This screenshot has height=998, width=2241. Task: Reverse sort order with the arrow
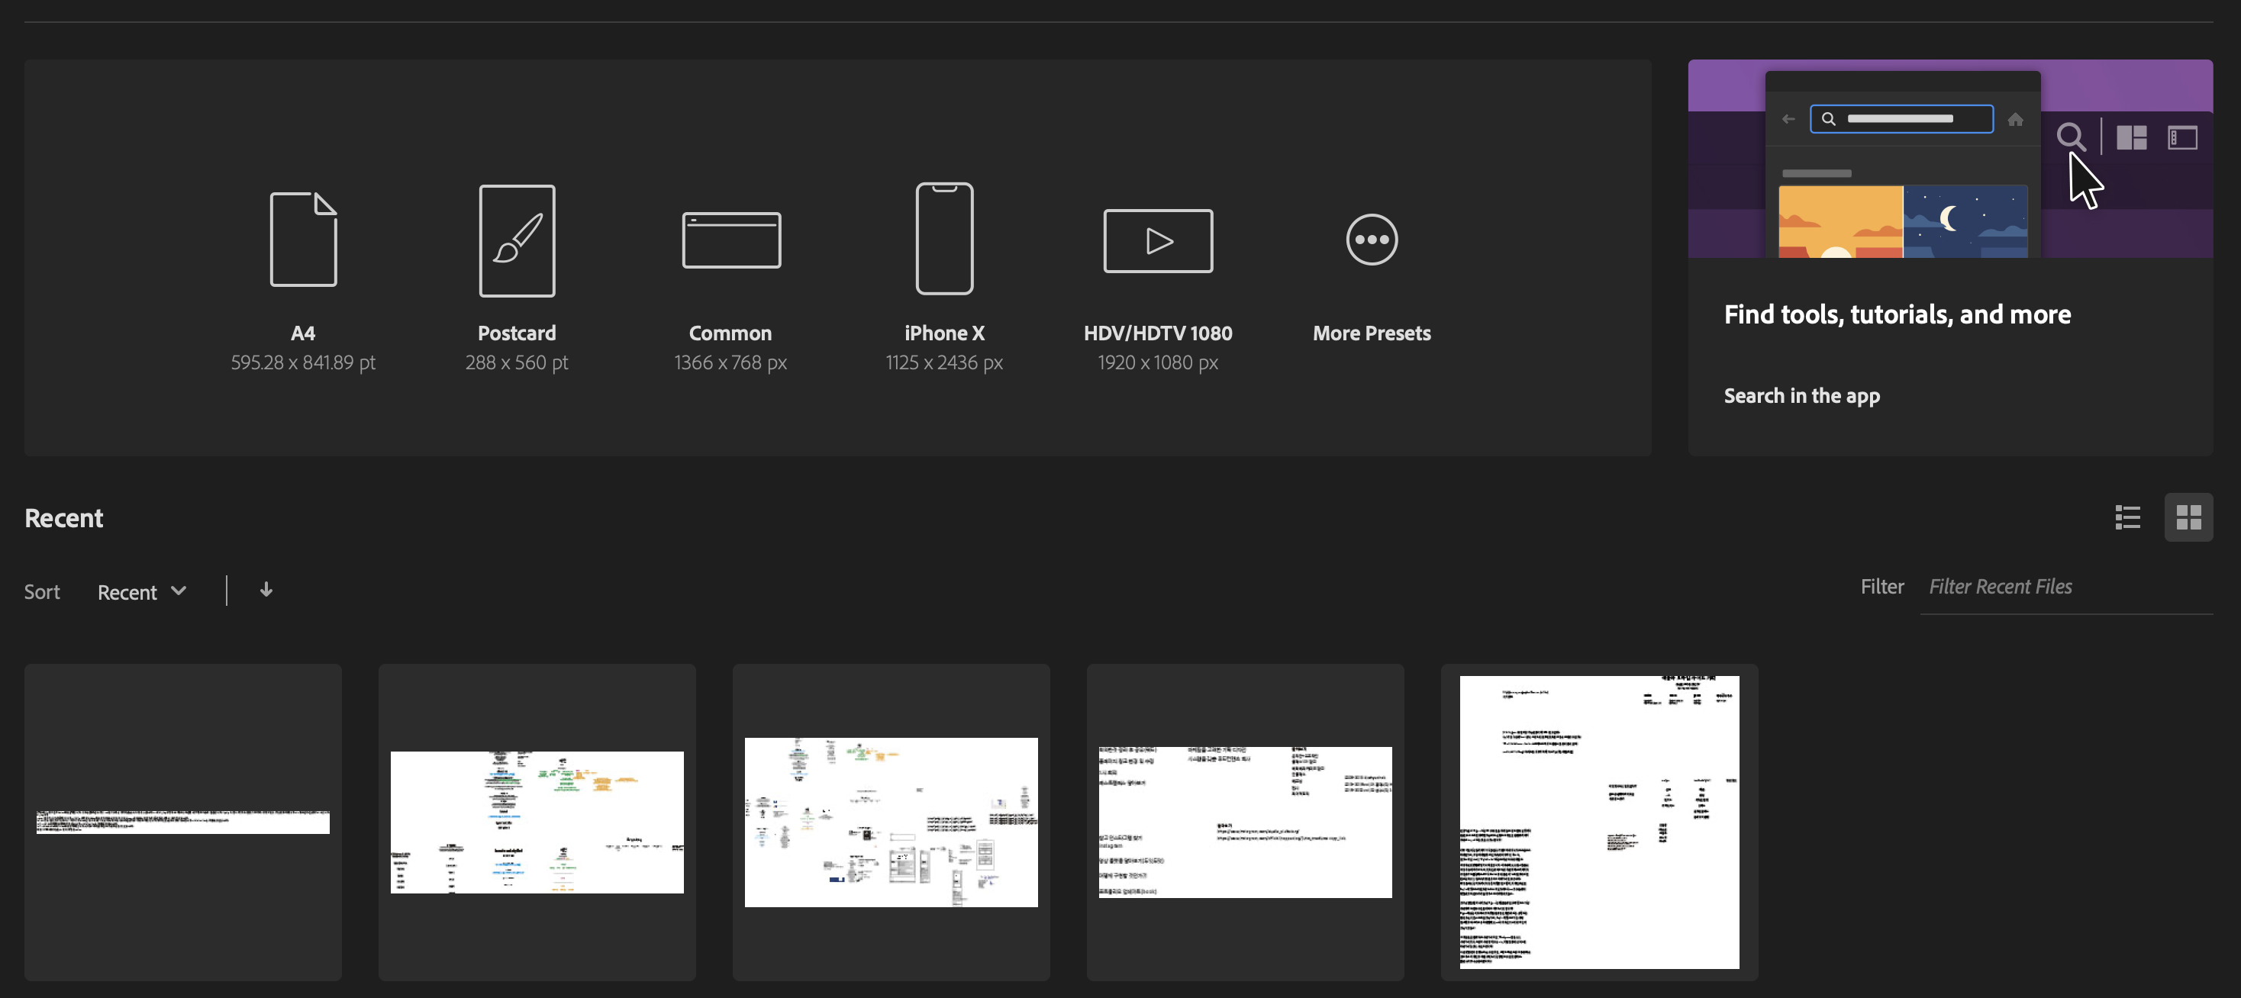[x=266, y=591]
